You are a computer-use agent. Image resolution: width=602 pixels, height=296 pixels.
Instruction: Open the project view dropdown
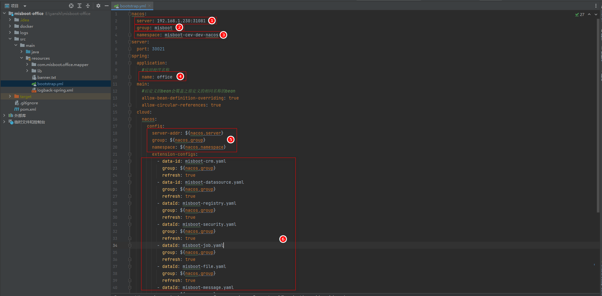(25, 6)
